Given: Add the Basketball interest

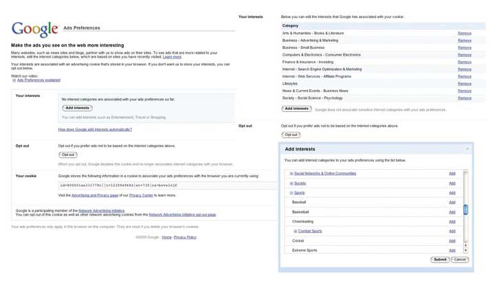Looking at the screenshot, I should [x=452, y=212].
